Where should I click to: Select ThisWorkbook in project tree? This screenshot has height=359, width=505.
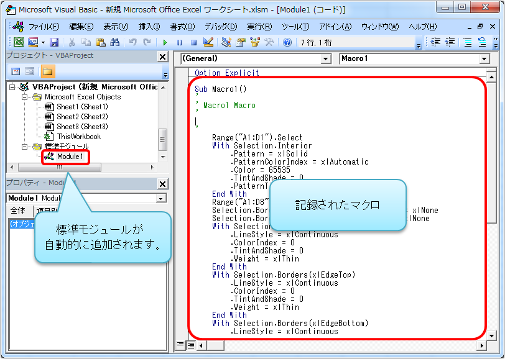[x=79, y=137]
